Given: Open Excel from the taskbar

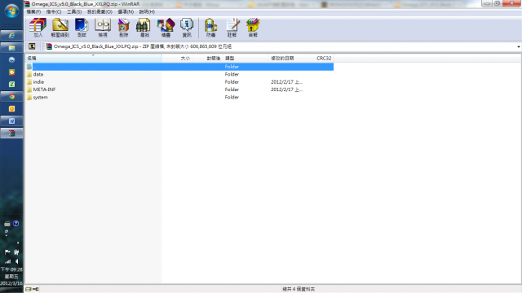Looking at the screenshot, I should click(x=11, y=85).
